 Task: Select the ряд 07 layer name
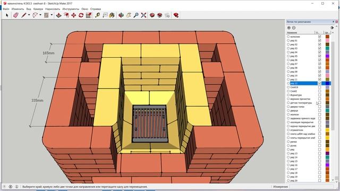point(294,64)
